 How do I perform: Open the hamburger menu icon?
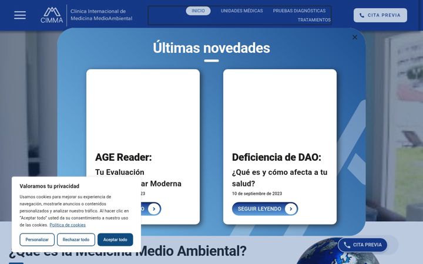click(20, 15)
